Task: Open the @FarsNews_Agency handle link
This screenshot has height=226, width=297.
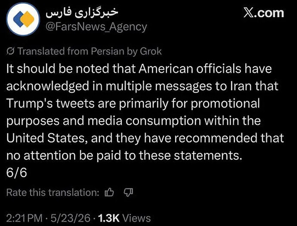Action: click(96, 27)
